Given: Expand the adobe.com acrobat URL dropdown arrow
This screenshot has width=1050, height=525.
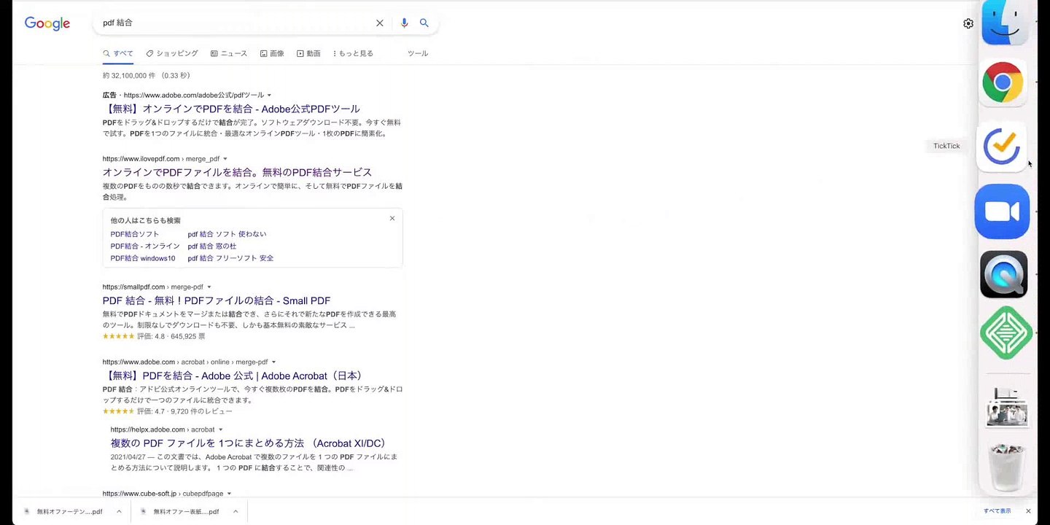Looking at the screenshot, I should pyautogui.click(x=273, y=362).
